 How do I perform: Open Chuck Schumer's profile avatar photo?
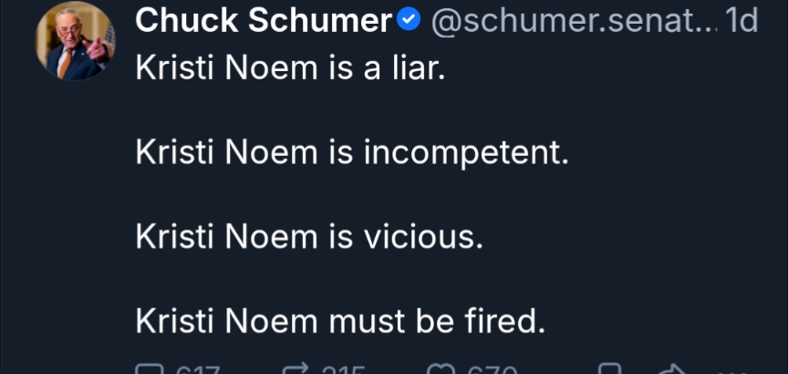coord(75,41)
